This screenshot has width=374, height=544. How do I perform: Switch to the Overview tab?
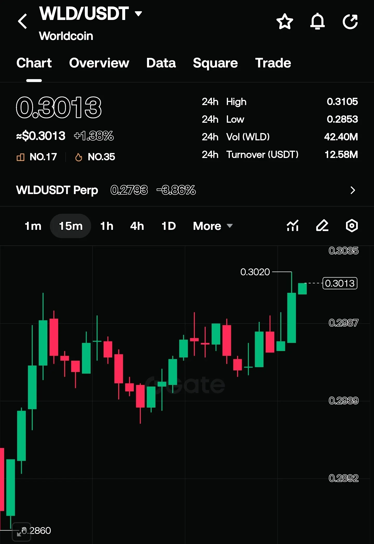click(x=99, y=63)
